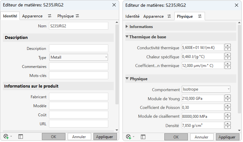243x142 pixels.
Task: Click the add-asset icon in the left window
Action: pos(6,137)
